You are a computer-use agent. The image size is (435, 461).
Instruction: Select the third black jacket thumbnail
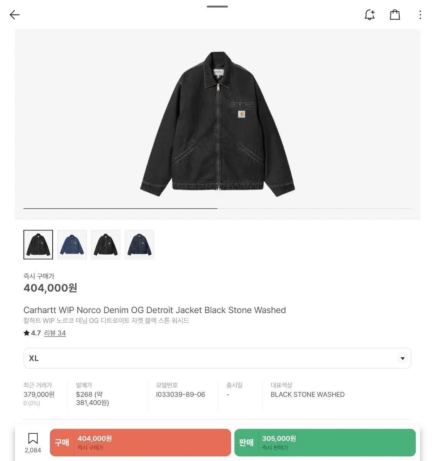tap(106, 245)
